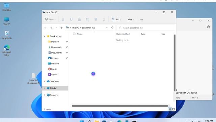Click the Delete trash icon in toolbar
216x122 pixels.
[104, 19]
